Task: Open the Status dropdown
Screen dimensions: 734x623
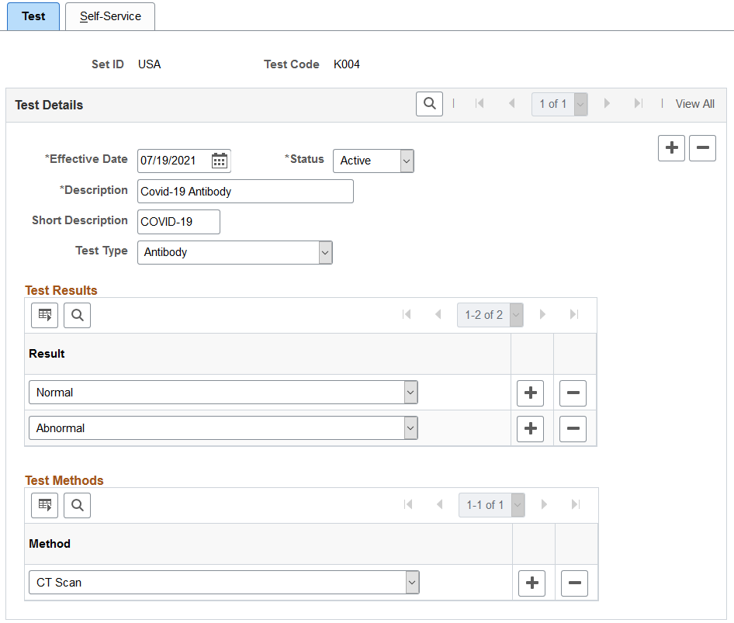Action: pos(373,161)
